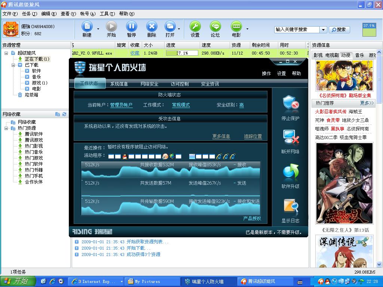Select 腾讯软件 in 热门资源 tree
This screenshot has height=287, width=383.
coord(34,134)
